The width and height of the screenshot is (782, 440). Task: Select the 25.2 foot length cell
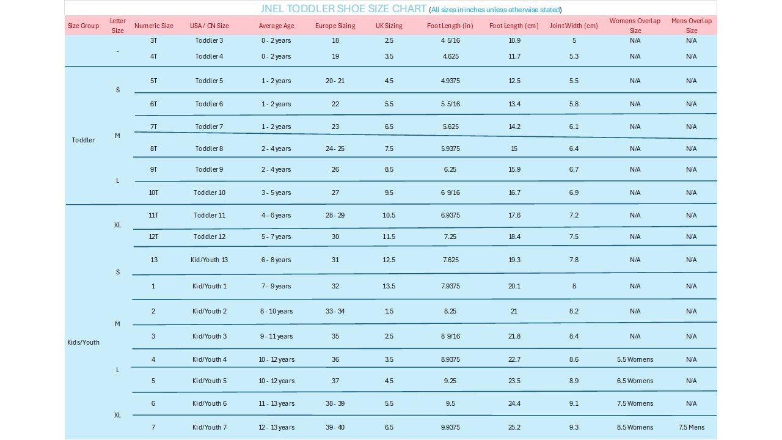pos(514,427)
